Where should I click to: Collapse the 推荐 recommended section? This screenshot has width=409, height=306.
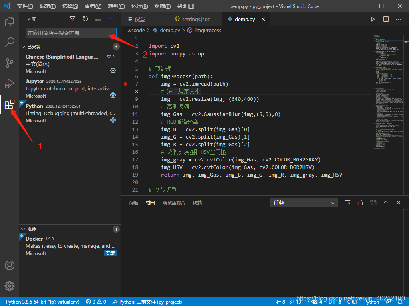(29, 229)
